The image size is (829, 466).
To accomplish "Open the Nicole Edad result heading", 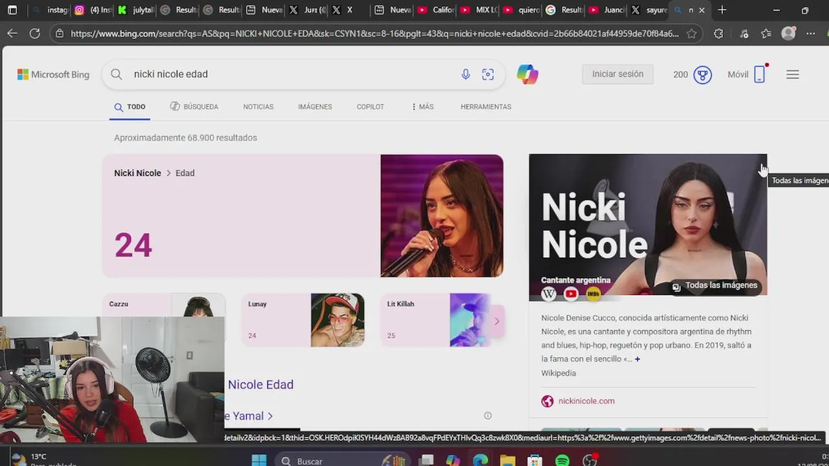I will tap(260, 384).
